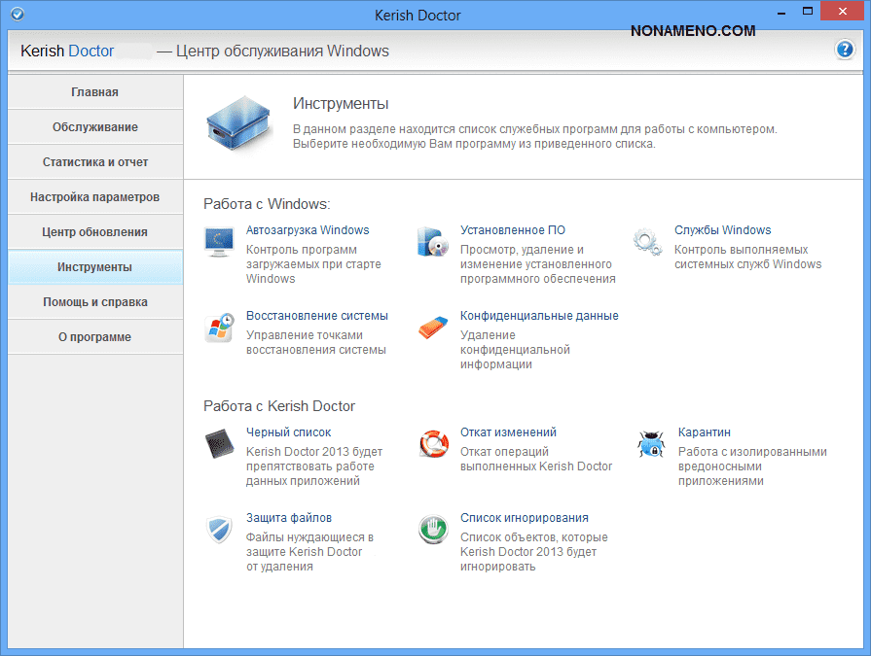
Task: Click the Windows startup monitor icon
Action: [219, 241]
